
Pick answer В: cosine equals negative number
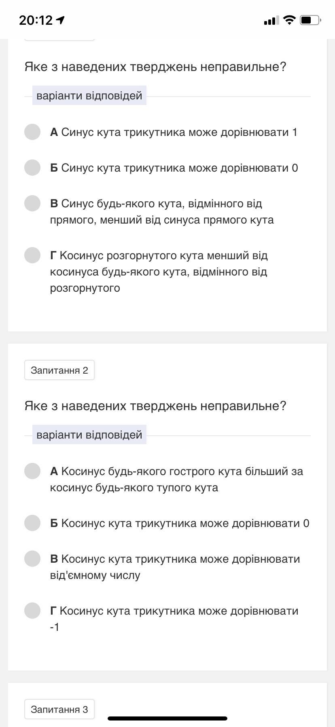(x=32, y=559)
